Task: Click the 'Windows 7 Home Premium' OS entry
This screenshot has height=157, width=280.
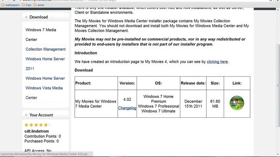Action: tap(158, 99)
